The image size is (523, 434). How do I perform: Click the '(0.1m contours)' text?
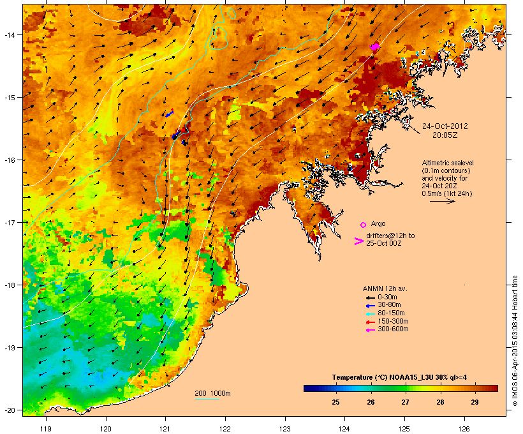click(446, 170)
